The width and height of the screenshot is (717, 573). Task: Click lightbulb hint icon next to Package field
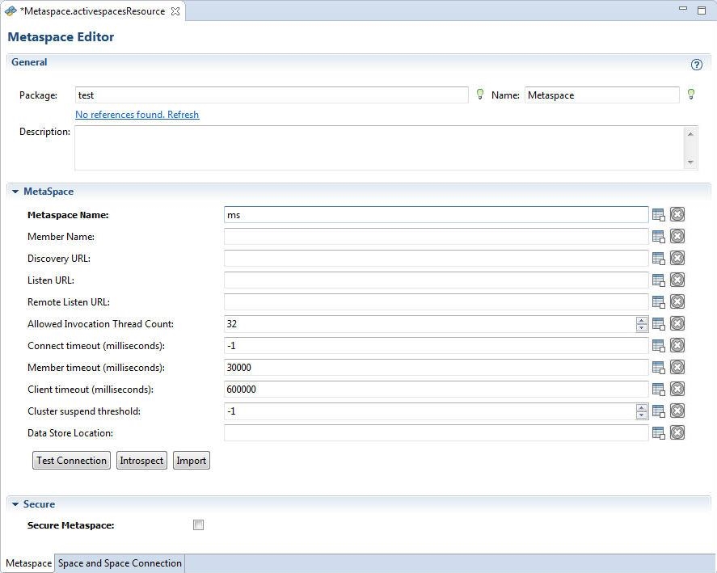tap(479, 95)
